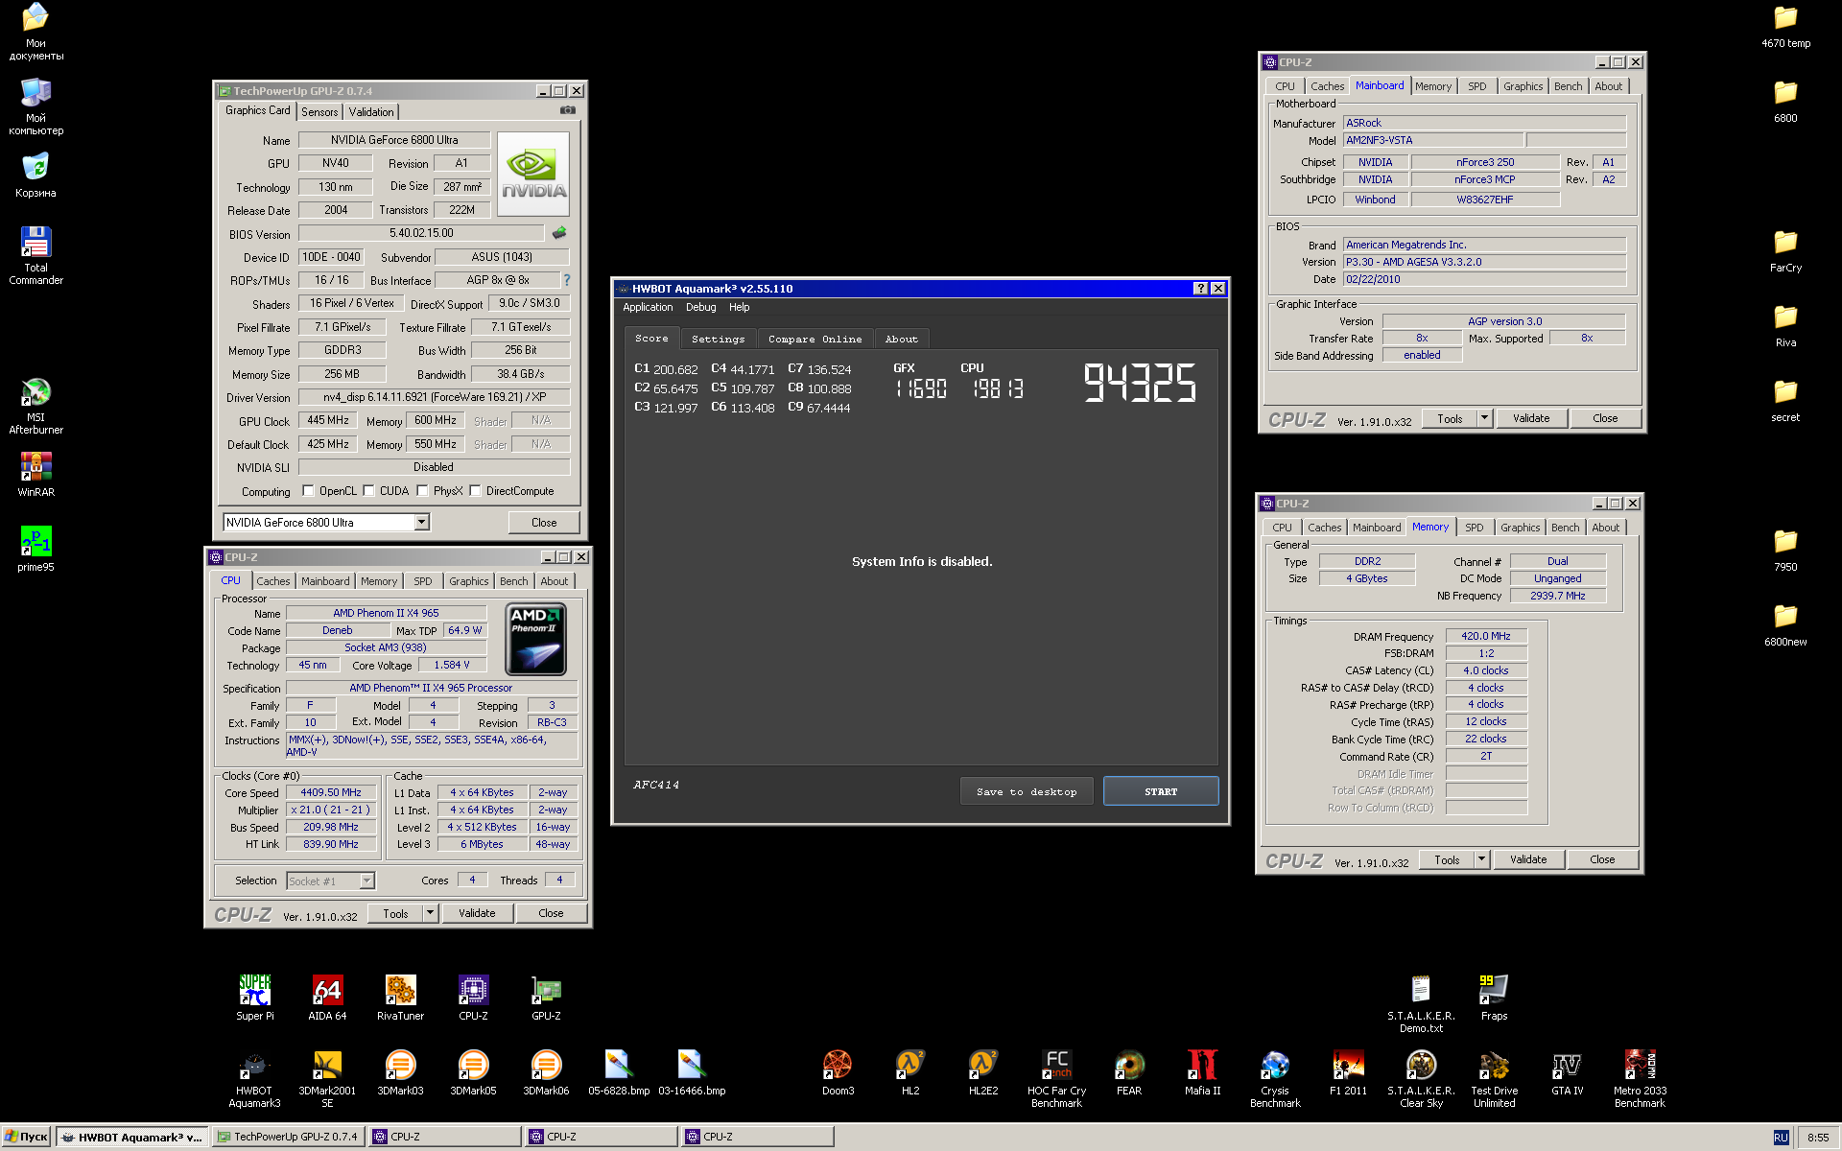Expand Tools arrow in CPU-Z CPU window

[431, 913]
